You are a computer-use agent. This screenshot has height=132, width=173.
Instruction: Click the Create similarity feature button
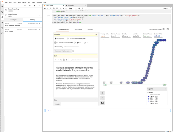tap(63, 51)
